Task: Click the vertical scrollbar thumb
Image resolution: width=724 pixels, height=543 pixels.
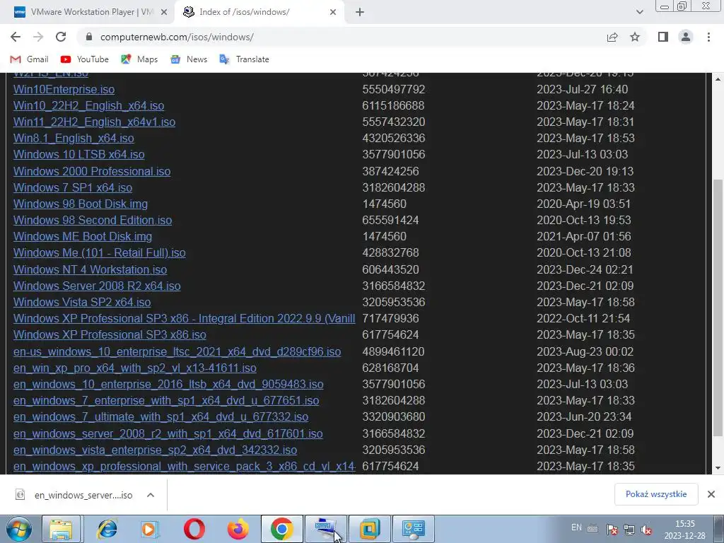Action: click(x=718, y=308)
